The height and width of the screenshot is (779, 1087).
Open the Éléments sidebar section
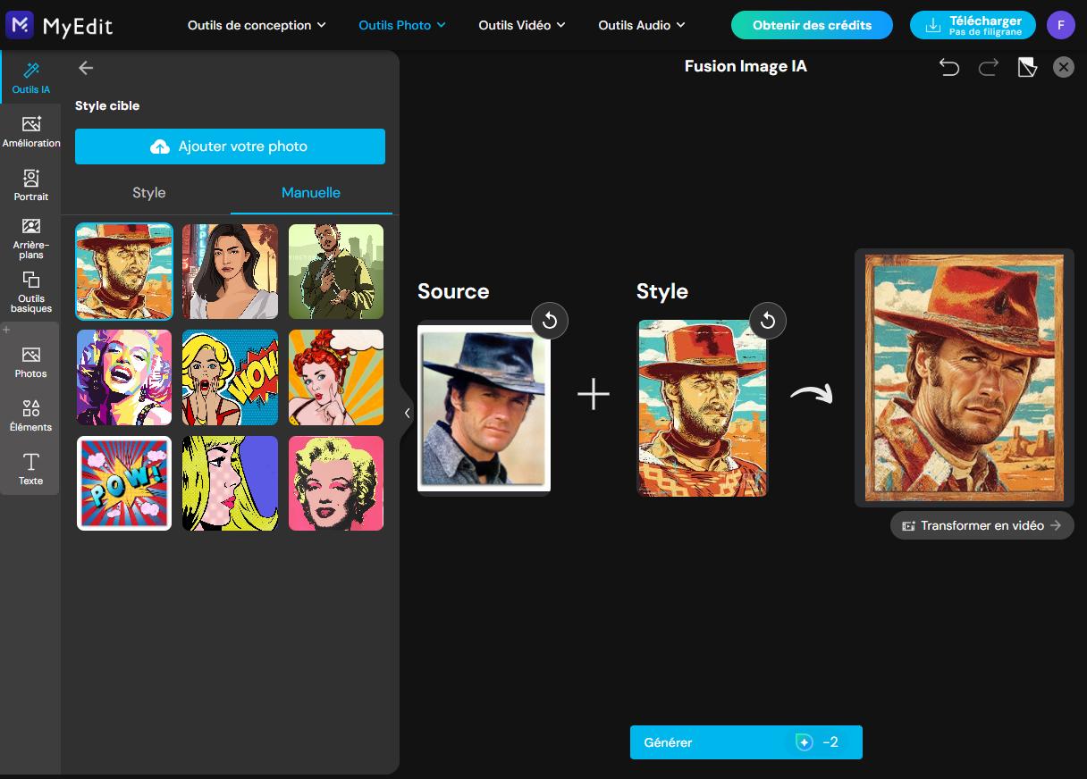(31, 416)
